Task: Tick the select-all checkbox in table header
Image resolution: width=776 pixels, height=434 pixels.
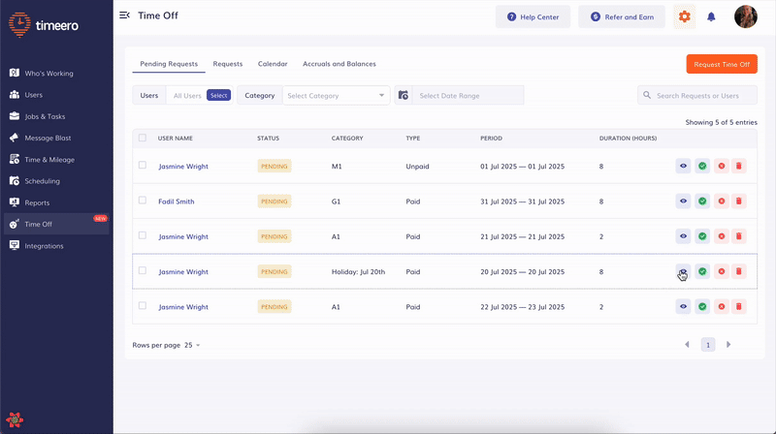Action: (x=143, y=139)
